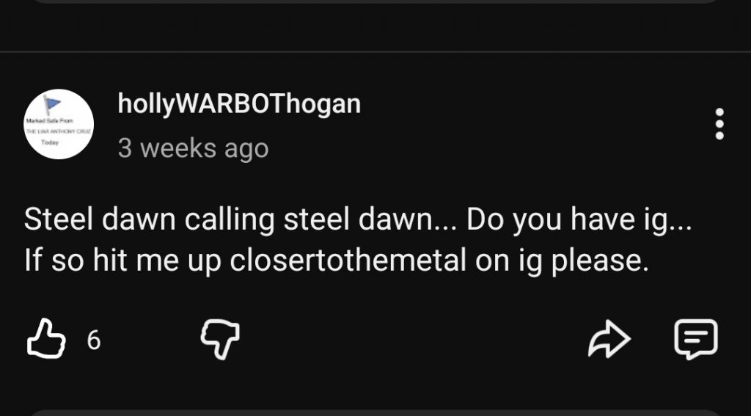Viewport: 751px width, 416px height.
Task: Tap the hollyWARBOThogan username
Action: click(x=239, y=105)
